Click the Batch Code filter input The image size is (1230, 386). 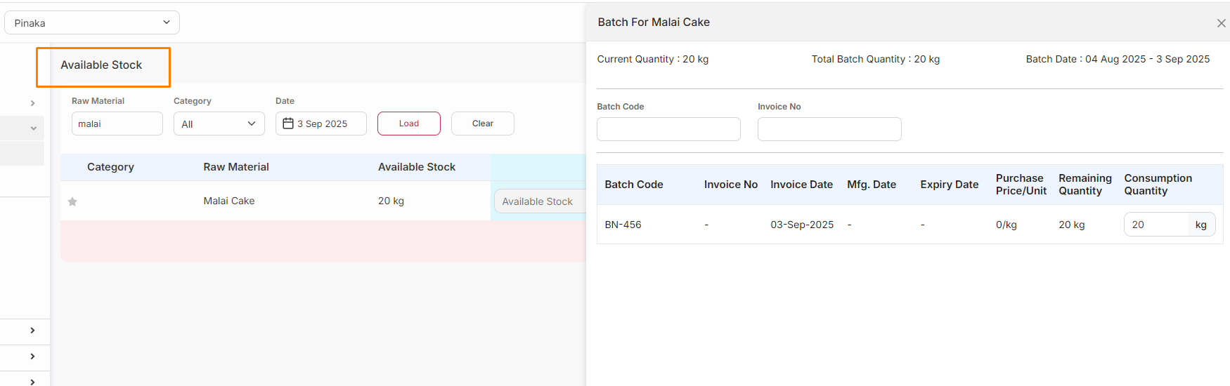coord(668,129)
